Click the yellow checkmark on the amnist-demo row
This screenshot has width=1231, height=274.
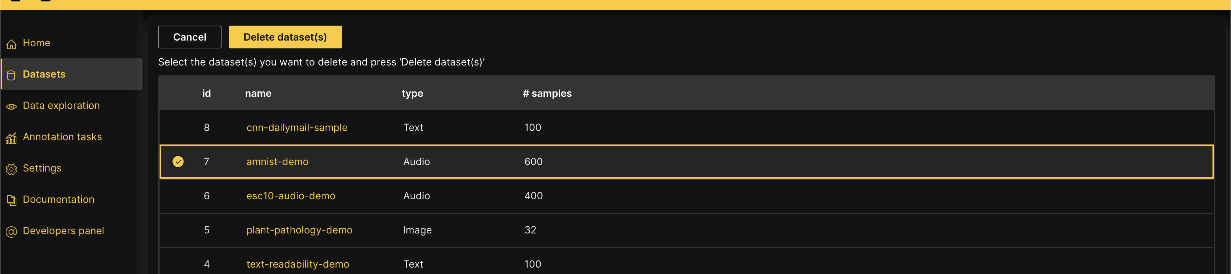click(x=178, y=161)
